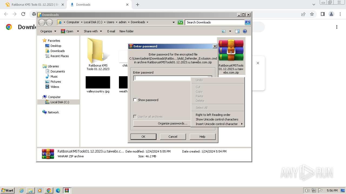This screenshot has width=346, height=194.
Task: Expand the Open button dropdown arrow
Action: (78, 31)
